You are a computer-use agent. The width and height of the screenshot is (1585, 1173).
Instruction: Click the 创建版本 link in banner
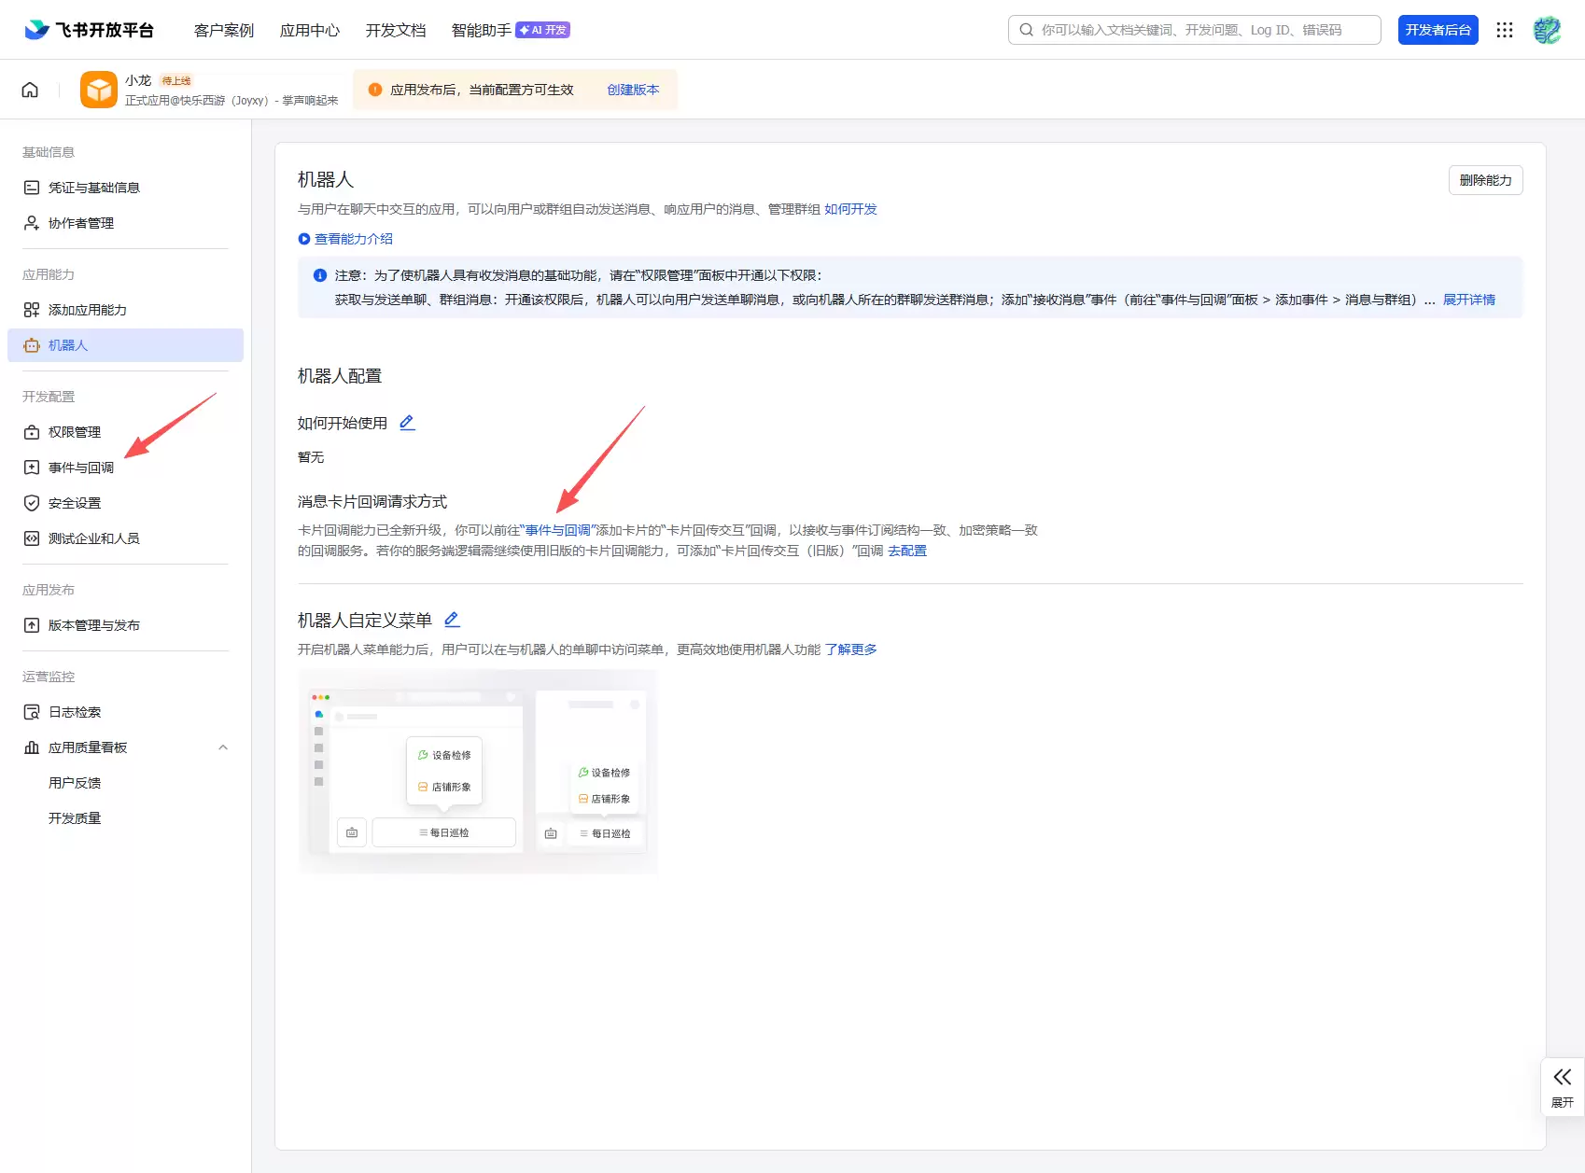(633, 90)
